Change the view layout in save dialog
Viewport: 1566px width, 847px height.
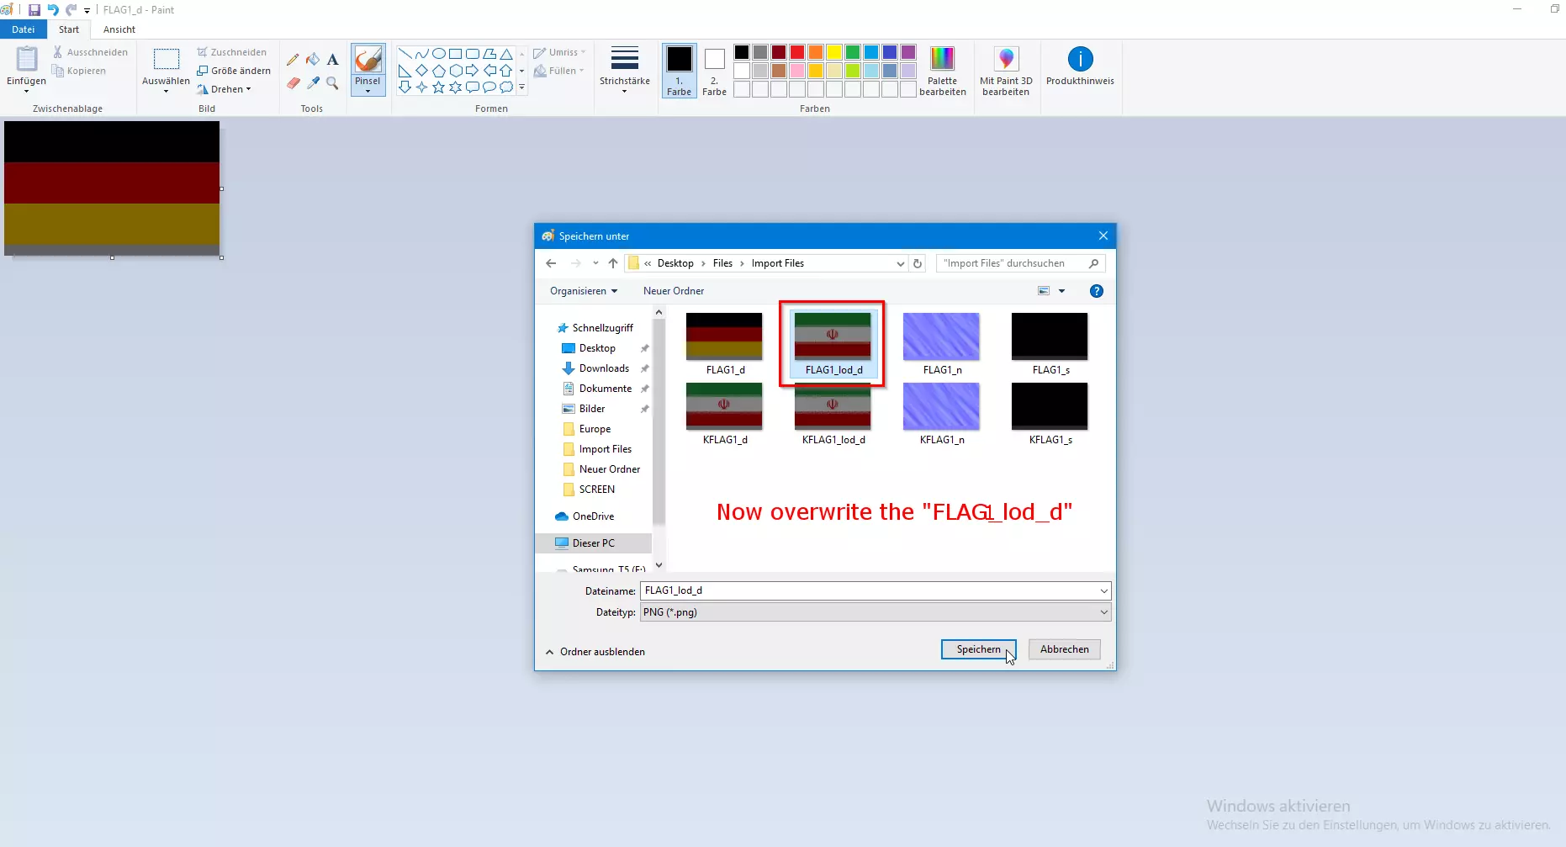click(x=1044, y=291)
